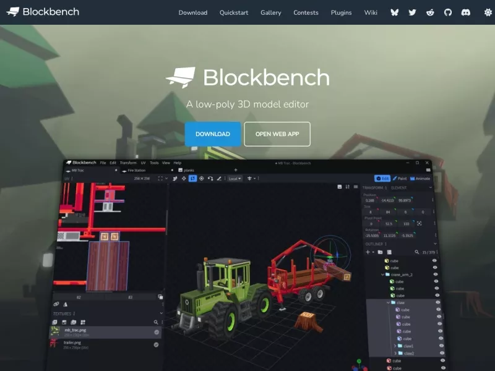Open the File menu in Blockbench app

point(103,163)
